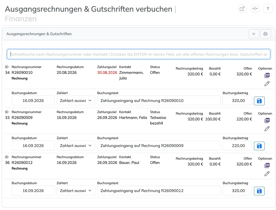Click Buchungsdatum field for R26090010
The width and height of the screenshot is (276, 210).
(x=33, y=101)
